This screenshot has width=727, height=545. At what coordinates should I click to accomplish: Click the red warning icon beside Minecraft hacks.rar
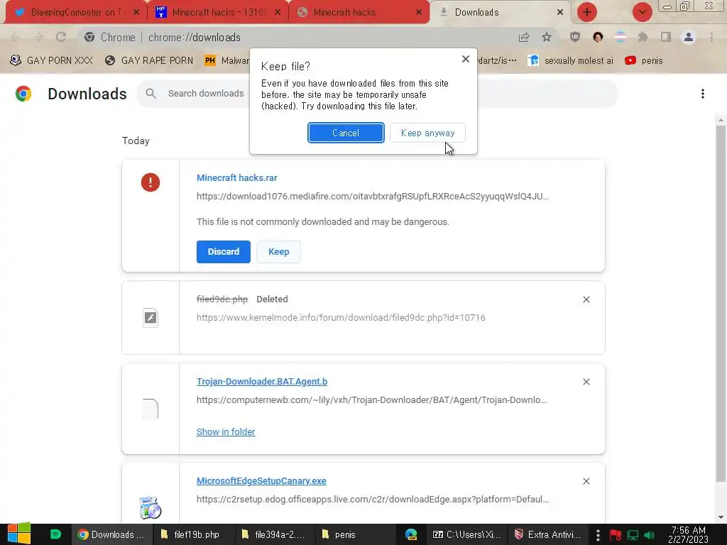[151, 182]
